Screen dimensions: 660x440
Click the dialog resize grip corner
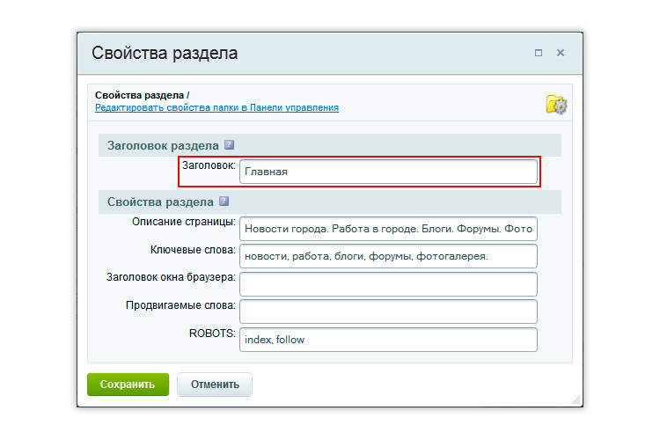click(576, 400)
